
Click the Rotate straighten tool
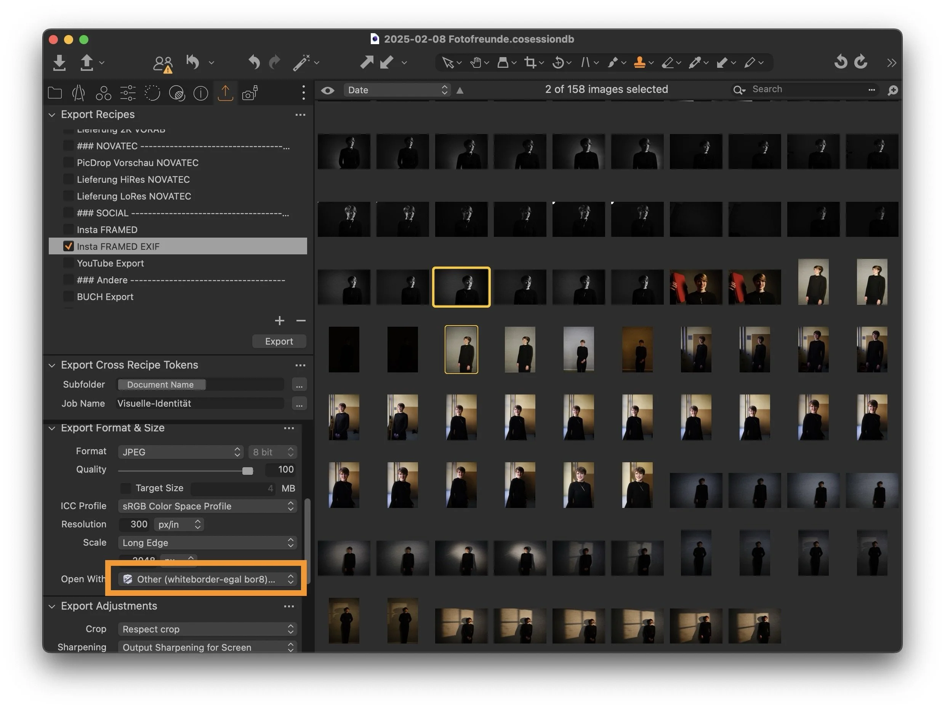tap(557, 63)
